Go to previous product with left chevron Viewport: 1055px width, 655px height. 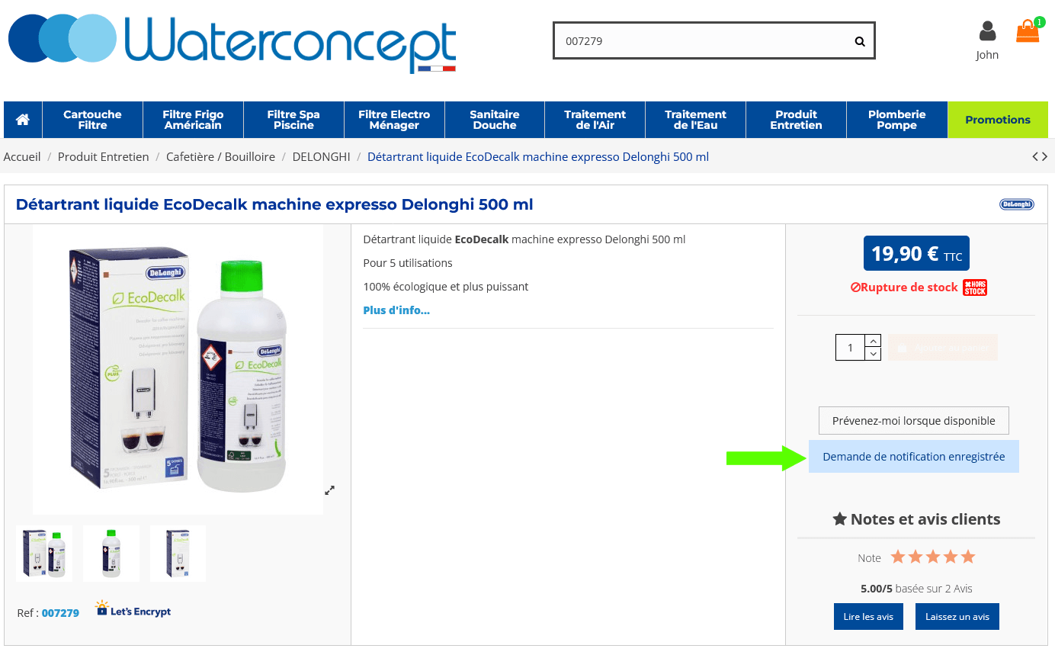(1035, 156)
